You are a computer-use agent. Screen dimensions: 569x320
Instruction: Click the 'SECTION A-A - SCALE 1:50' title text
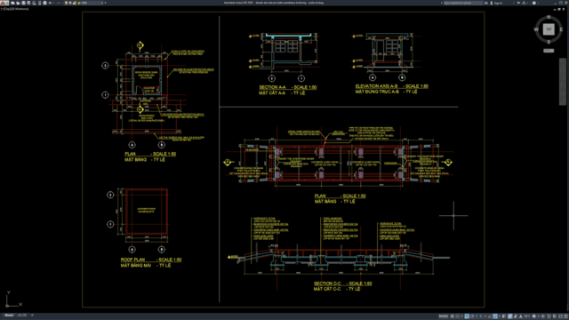[x=287, y=87]
